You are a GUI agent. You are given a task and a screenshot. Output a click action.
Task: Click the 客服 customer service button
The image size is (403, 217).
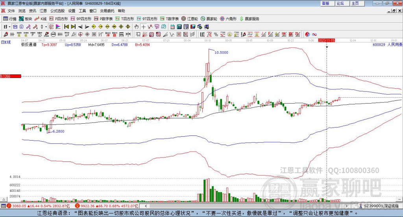(x=327, y=3)
